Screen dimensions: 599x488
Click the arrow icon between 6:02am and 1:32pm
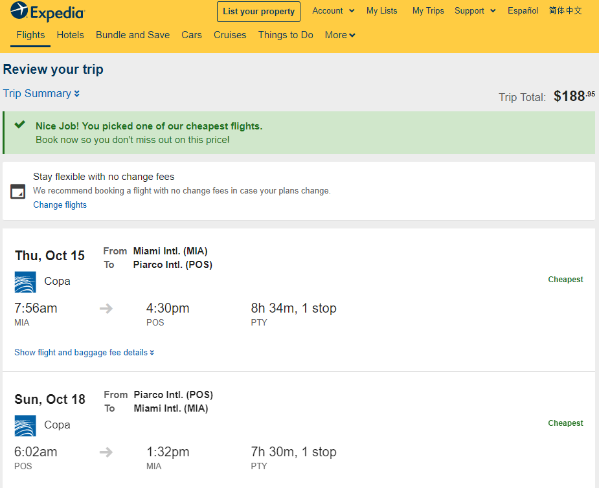point(106,452)
